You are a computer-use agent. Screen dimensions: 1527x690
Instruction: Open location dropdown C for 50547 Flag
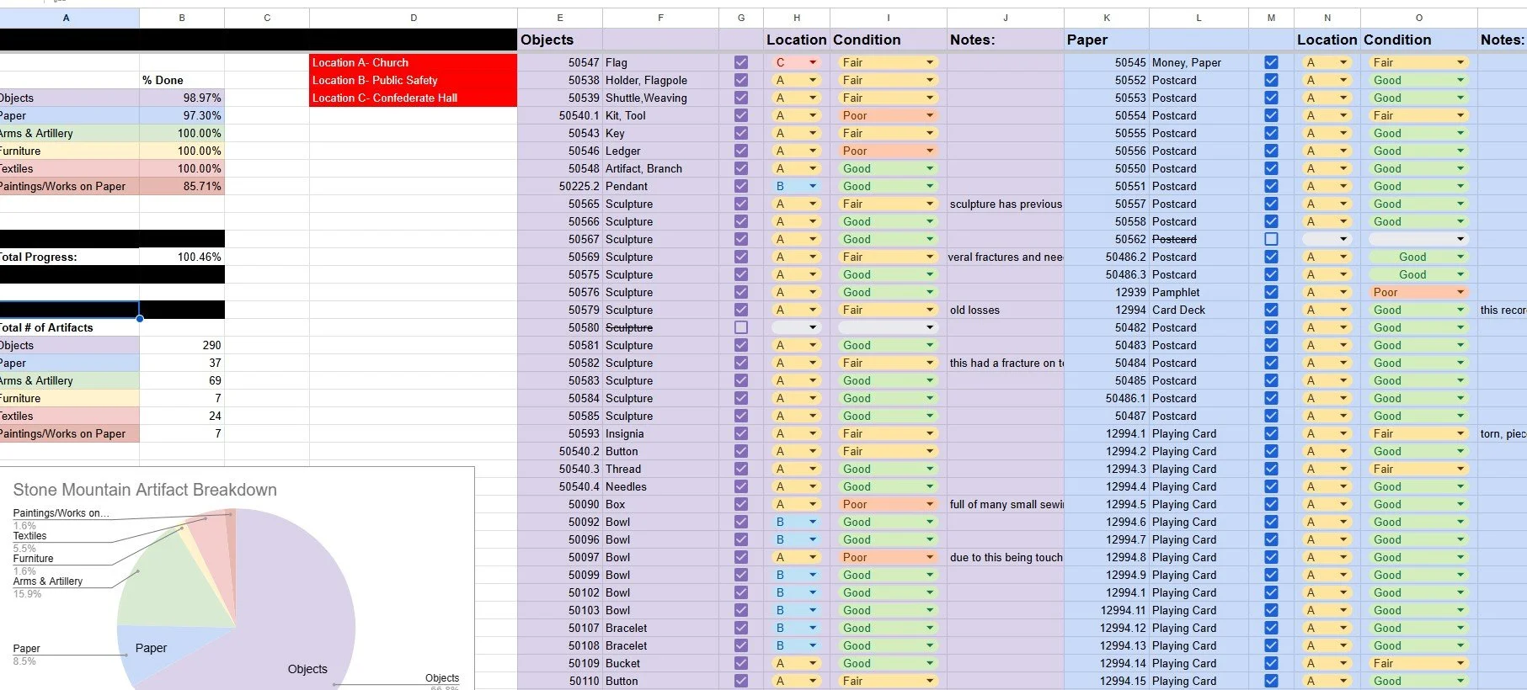tap(796, 62)
